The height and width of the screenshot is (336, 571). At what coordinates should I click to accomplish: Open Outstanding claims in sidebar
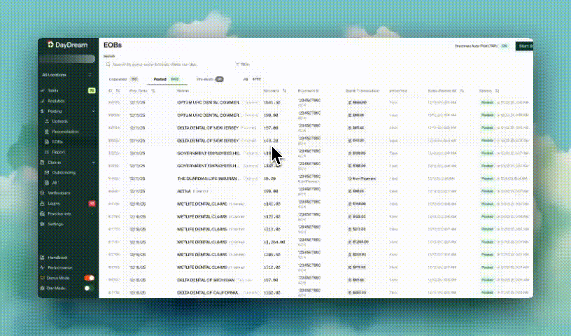click(64, 172)
